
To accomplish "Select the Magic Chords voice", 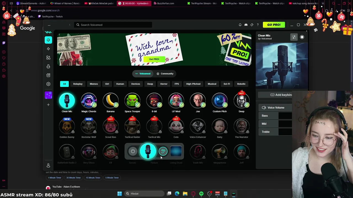I will 89,101.
